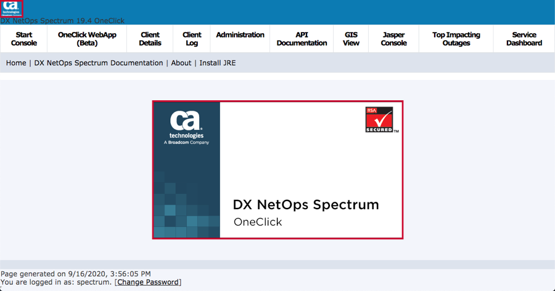Open API Documentation tab
The width and height of the screenshot is (555, 291).
coord(302,39)
